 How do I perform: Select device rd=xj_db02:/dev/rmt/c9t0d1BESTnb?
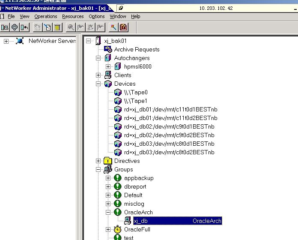169,127
